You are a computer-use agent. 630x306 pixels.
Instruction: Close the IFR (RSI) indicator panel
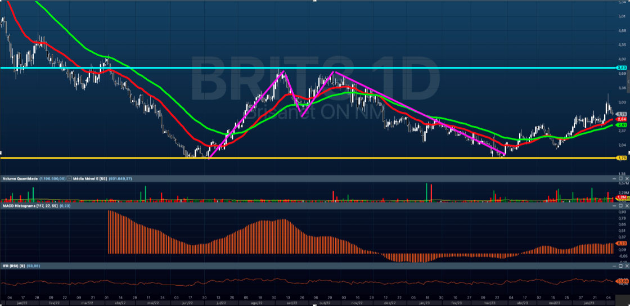tap(626, 266)
